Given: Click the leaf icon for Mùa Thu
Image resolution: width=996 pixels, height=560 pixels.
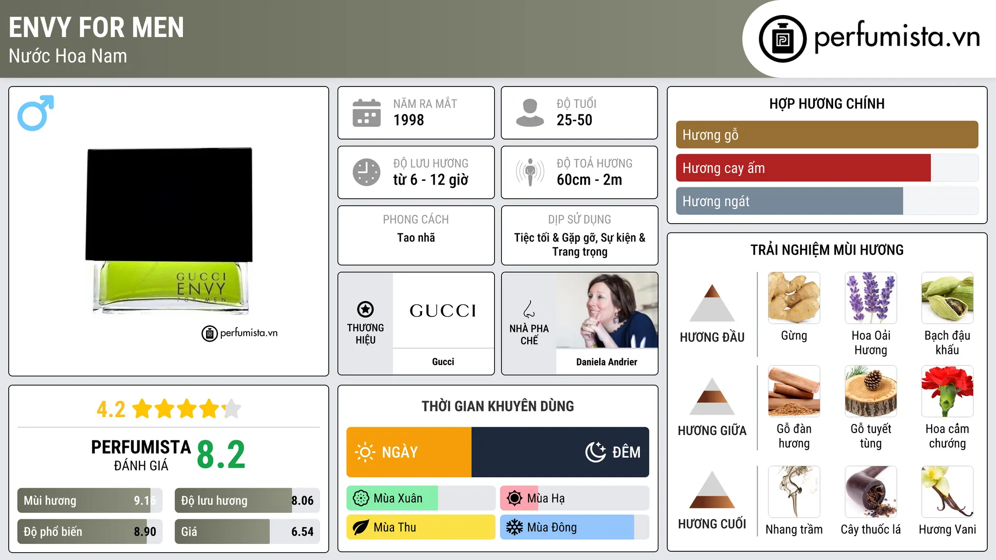Looking at the screenshot, I should click(x=361, y=527).
